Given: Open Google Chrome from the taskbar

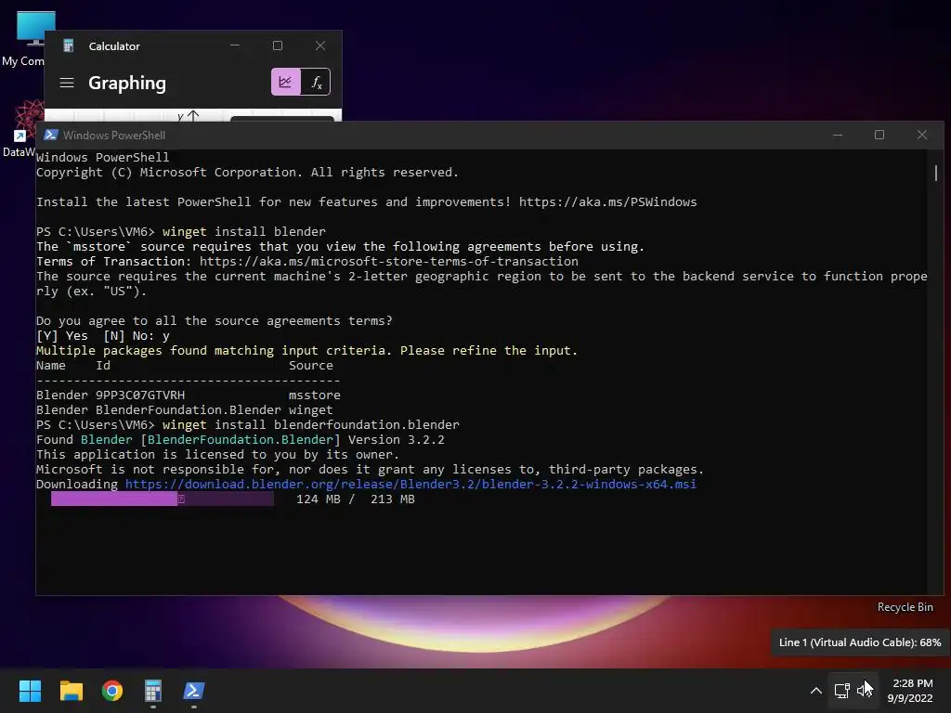Looking at the screenshot, I should click(x=112, y=691).
